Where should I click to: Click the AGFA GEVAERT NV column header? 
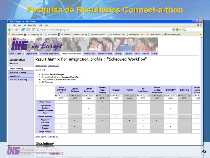[62, 90]
